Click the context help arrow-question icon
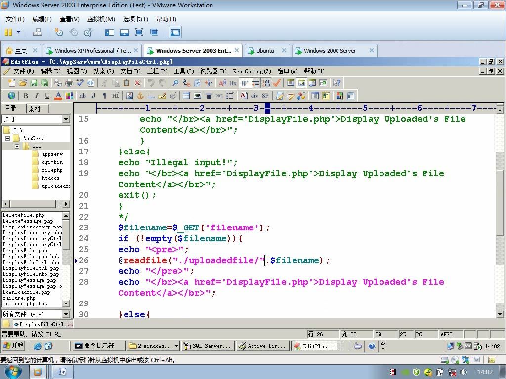The image size is (506, 379). tap(337, 83)
